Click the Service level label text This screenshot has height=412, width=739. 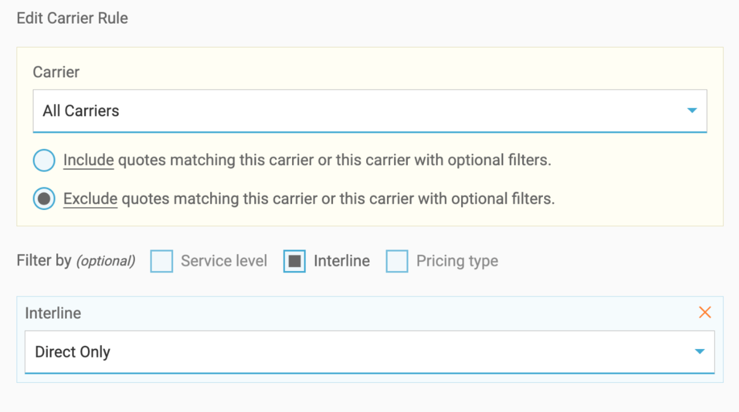(x=223, y=261)
